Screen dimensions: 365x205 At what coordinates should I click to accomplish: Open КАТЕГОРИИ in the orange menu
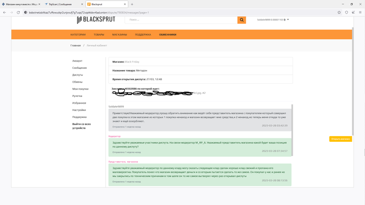pyautogui.click(x=78, y=35)
